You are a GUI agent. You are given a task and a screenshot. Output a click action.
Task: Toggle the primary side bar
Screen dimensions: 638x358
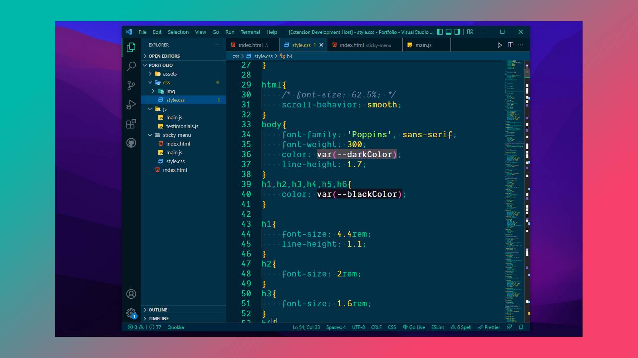pos(440,32)
